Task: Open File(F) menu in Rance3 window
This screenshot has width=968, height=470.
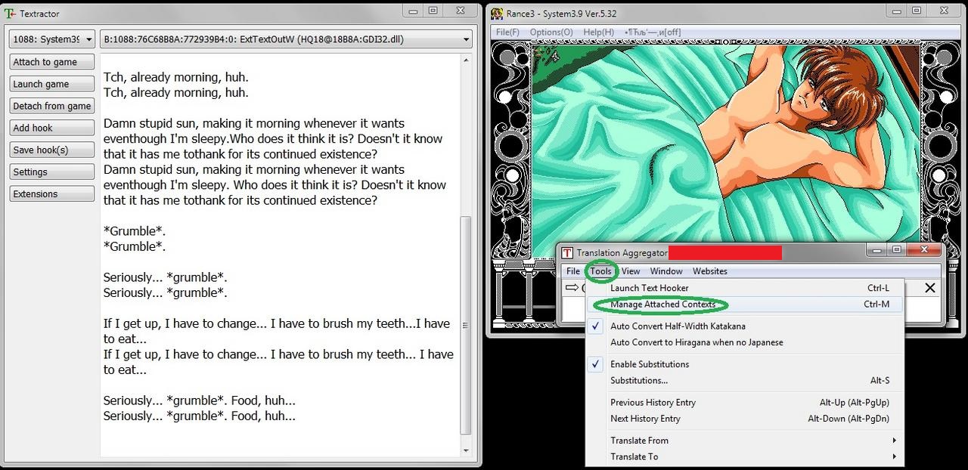Action: click(x=507, y=32)
